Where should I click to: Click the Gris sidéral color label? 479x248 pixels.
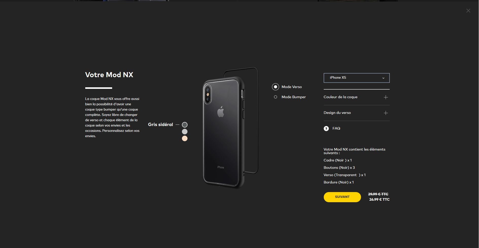pos(160,125)
